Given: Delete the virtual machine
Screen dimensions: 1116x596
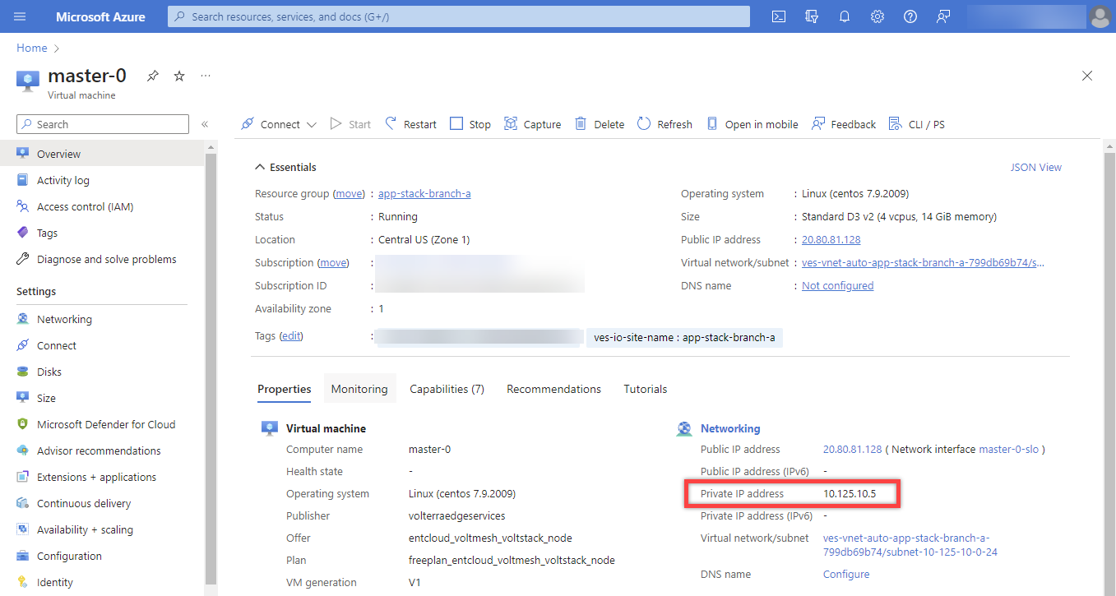Looking at the screenshot, I should point(600,124).
